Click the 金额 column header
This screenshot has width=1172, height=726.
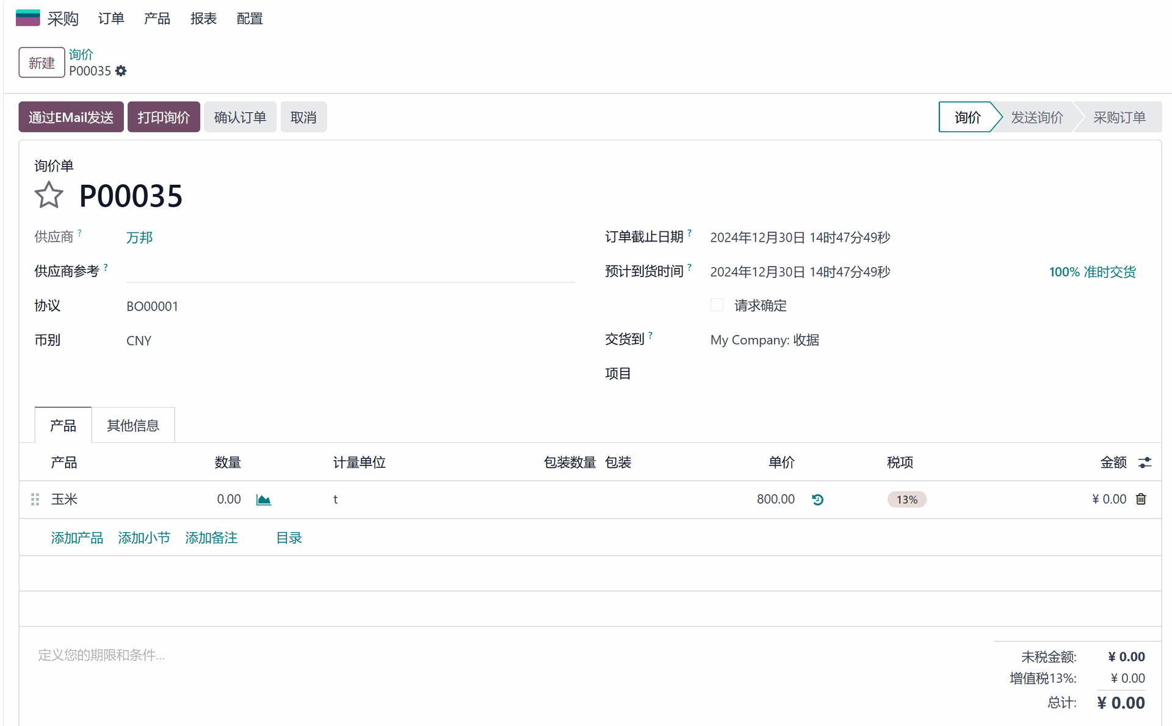[x=1113, y=462]
